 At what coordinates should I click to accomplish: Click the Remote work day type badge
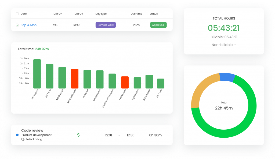click(106, 25)
